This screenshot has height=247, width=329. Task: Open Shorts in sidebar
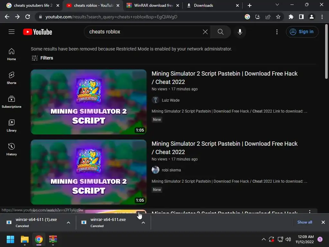point(12,78)
